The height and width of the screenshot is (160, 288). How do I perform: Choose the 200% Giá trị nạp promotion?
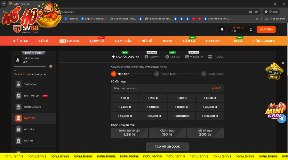pos(205,132)
